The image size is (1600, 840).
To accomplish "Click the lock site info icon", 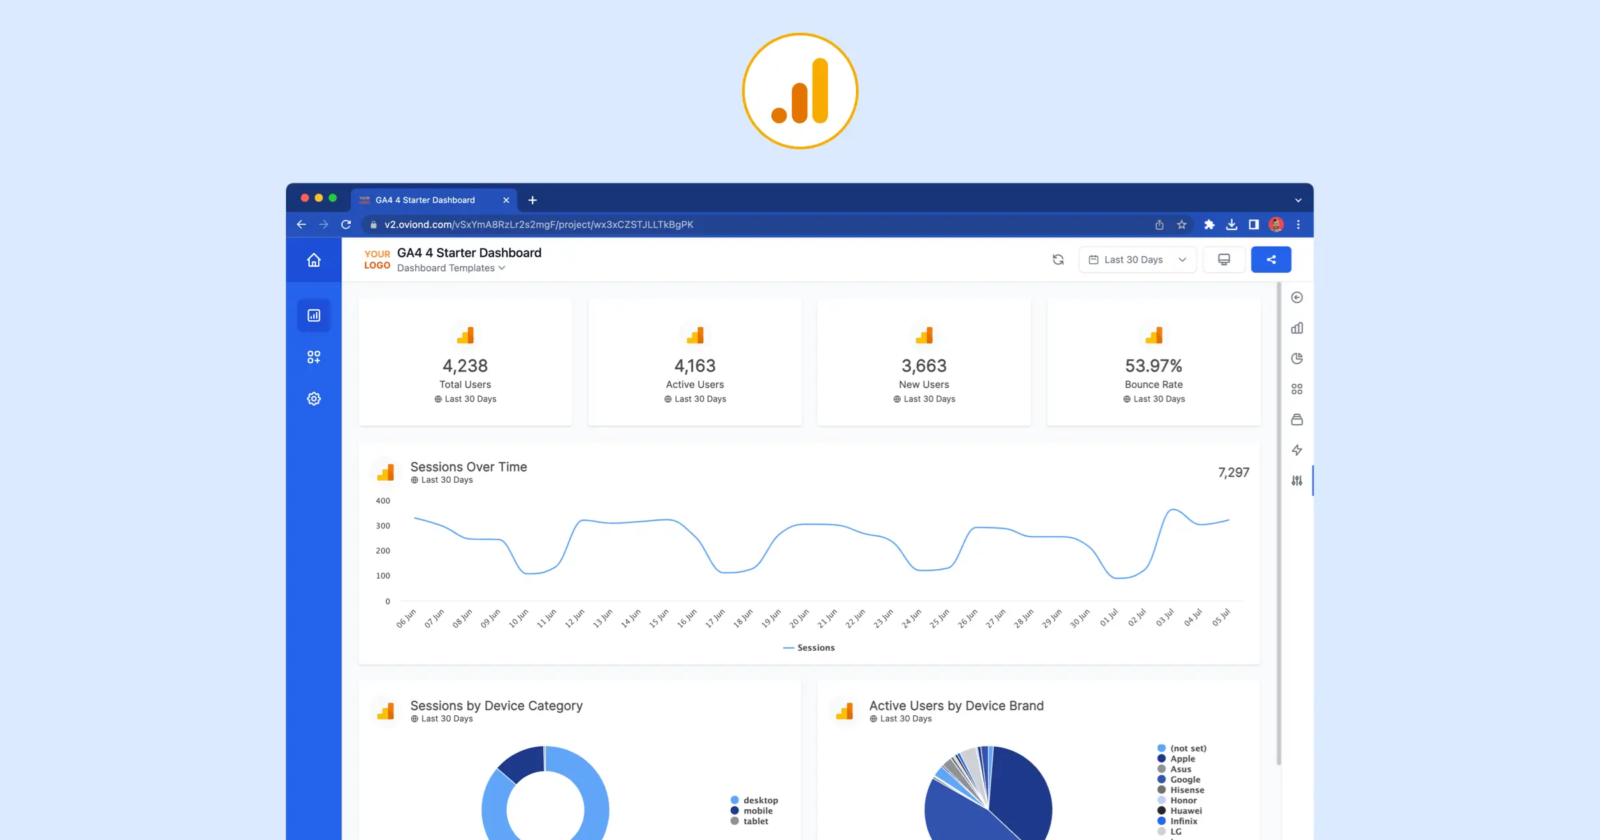I will pos(373,225).
